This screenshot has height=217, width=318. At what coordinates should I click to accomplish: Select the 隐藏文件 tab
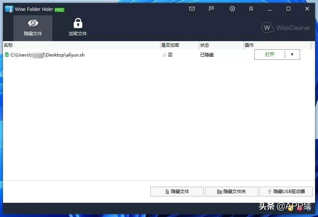click(33, 28)
